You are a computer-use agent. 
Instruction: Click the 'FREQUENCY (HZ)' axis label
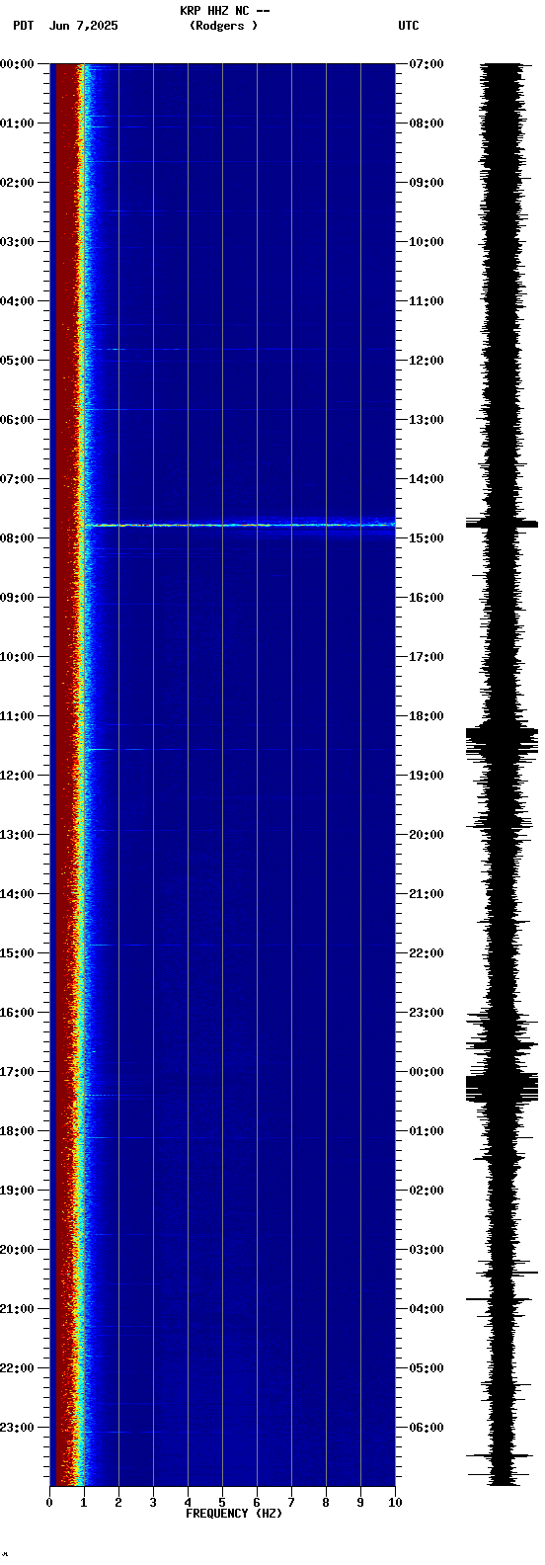click(x=234, y=1514)
